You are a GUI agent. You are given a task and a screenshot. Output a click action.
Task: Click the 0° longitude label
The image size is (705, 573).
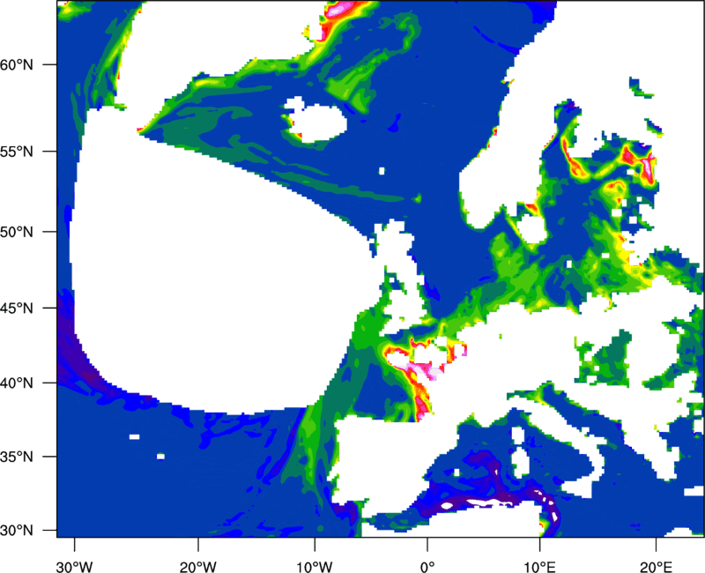coord(427,567)
